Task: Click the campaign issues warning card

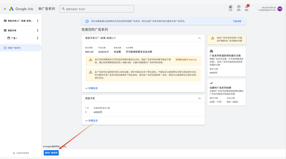Action: click(x=227, y=39)
